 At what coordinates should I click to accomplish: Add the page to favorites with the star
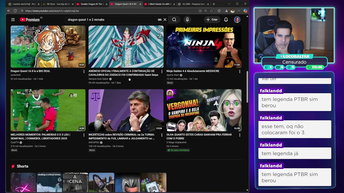(212, 11)
